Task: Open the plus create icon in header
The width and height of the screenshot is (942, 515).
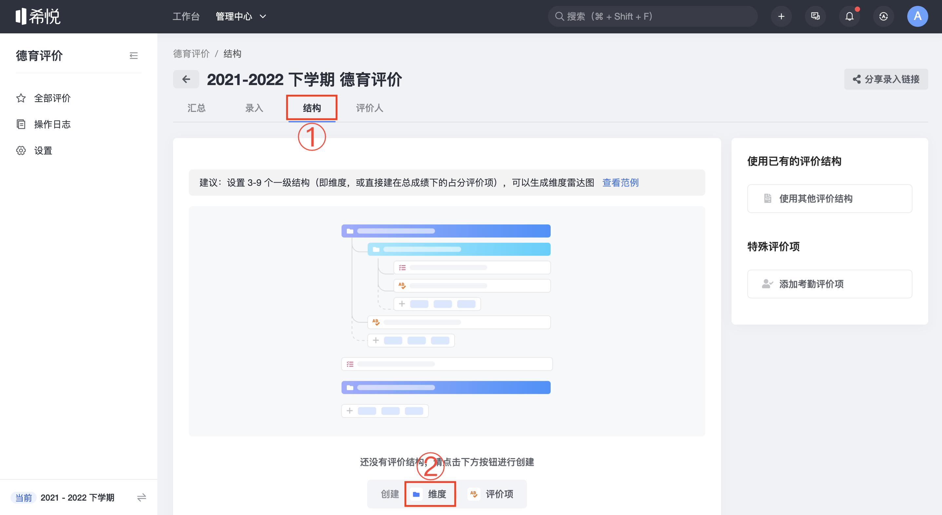Action: click(781, 16)
